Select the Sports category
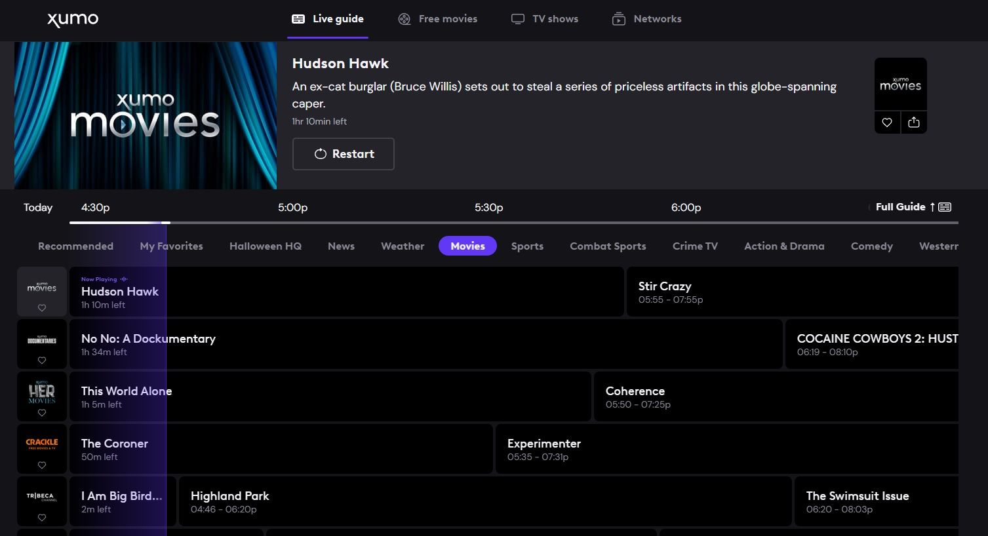 click(x=527, y=246)
